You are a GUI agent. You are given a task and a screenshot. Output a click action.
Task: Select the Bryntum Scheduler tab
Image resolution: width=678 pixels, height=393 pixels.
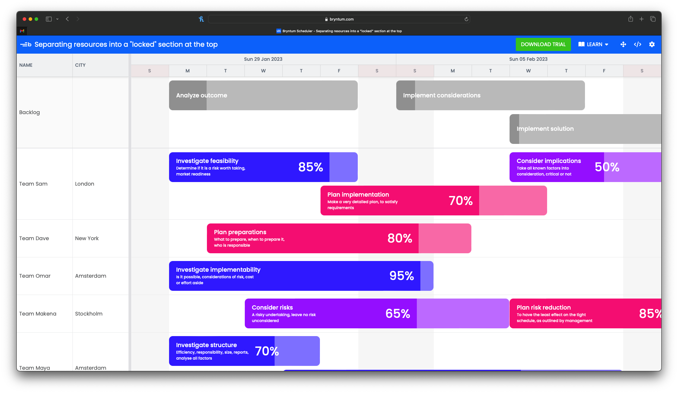[x=339, y=31]
